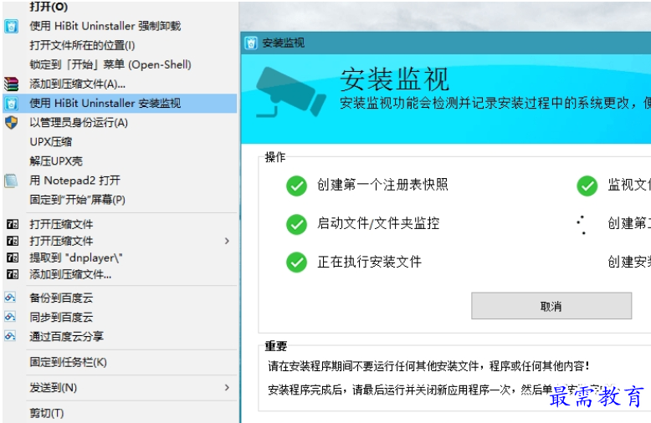Click the 正在执行安装文件 step label
Screen dimensions: 651x423
(370, 262)
